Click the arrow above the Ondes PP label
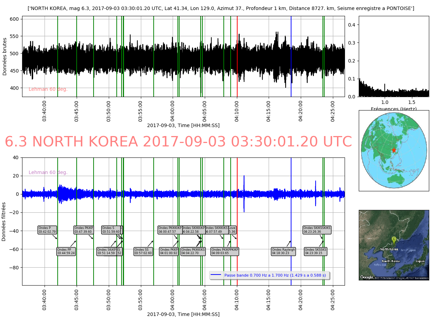 73,243
